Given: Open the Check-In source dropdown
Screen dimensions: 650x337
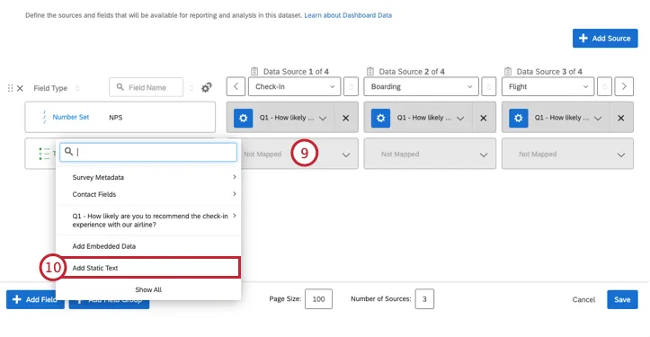Looking at the screenshot, I should pos(294,86).
